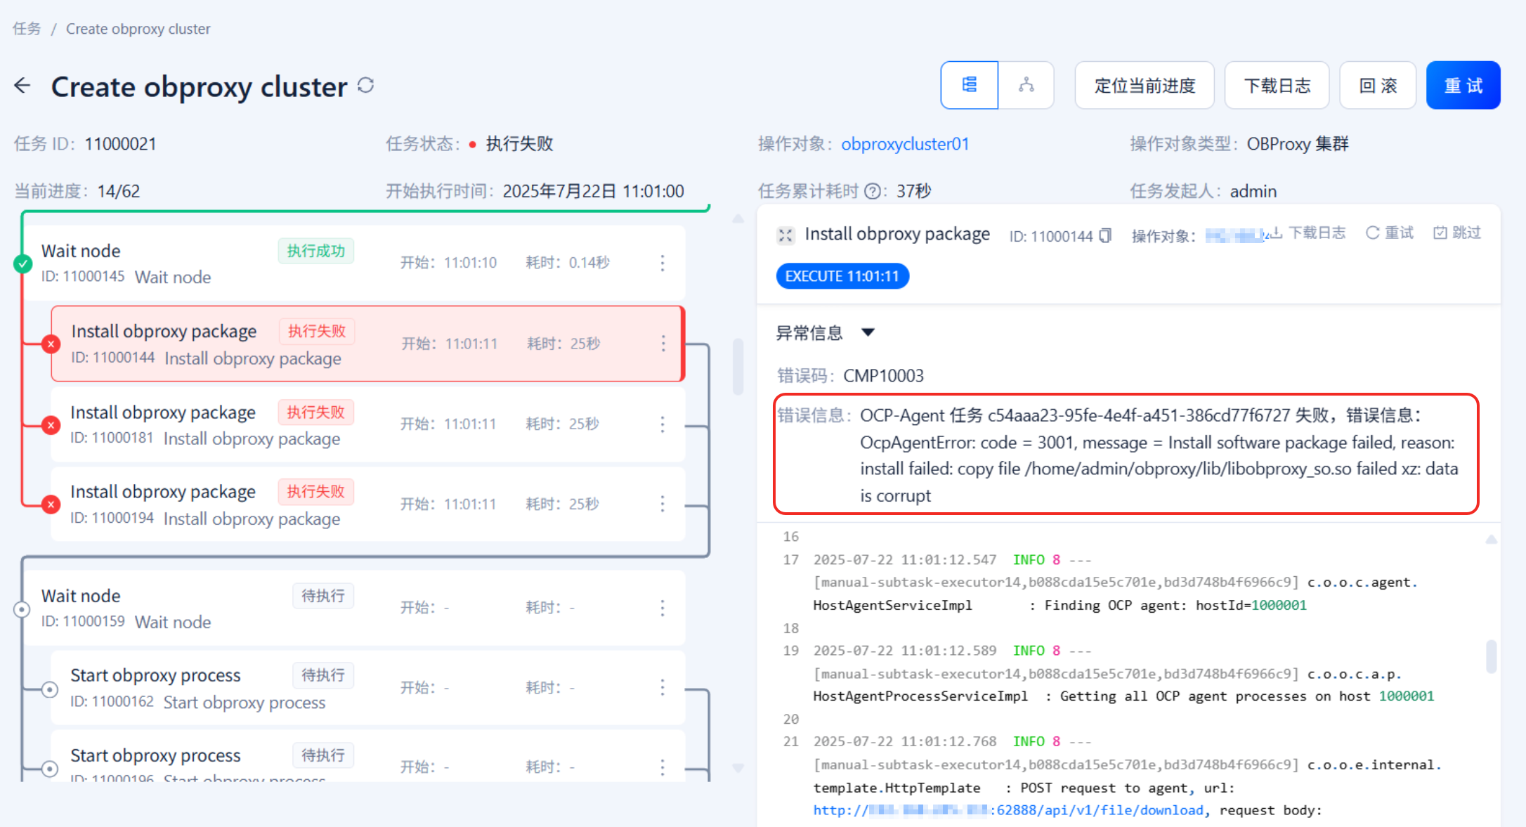Collapse the 异常信息 section
The width and height of the screenshot is (1526, 827).
(868, 332)
